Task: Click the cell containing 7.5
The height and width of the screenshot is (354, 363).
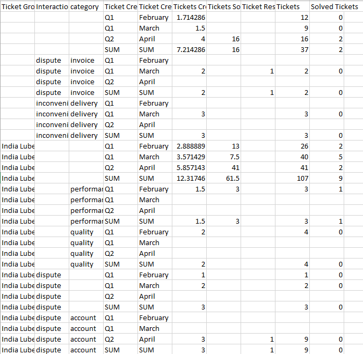Action: [223, 157]
